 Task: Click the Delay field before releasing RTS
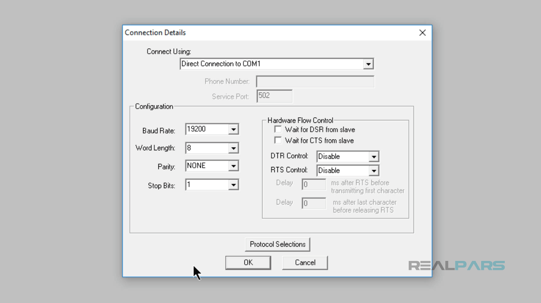pos(313,203)
